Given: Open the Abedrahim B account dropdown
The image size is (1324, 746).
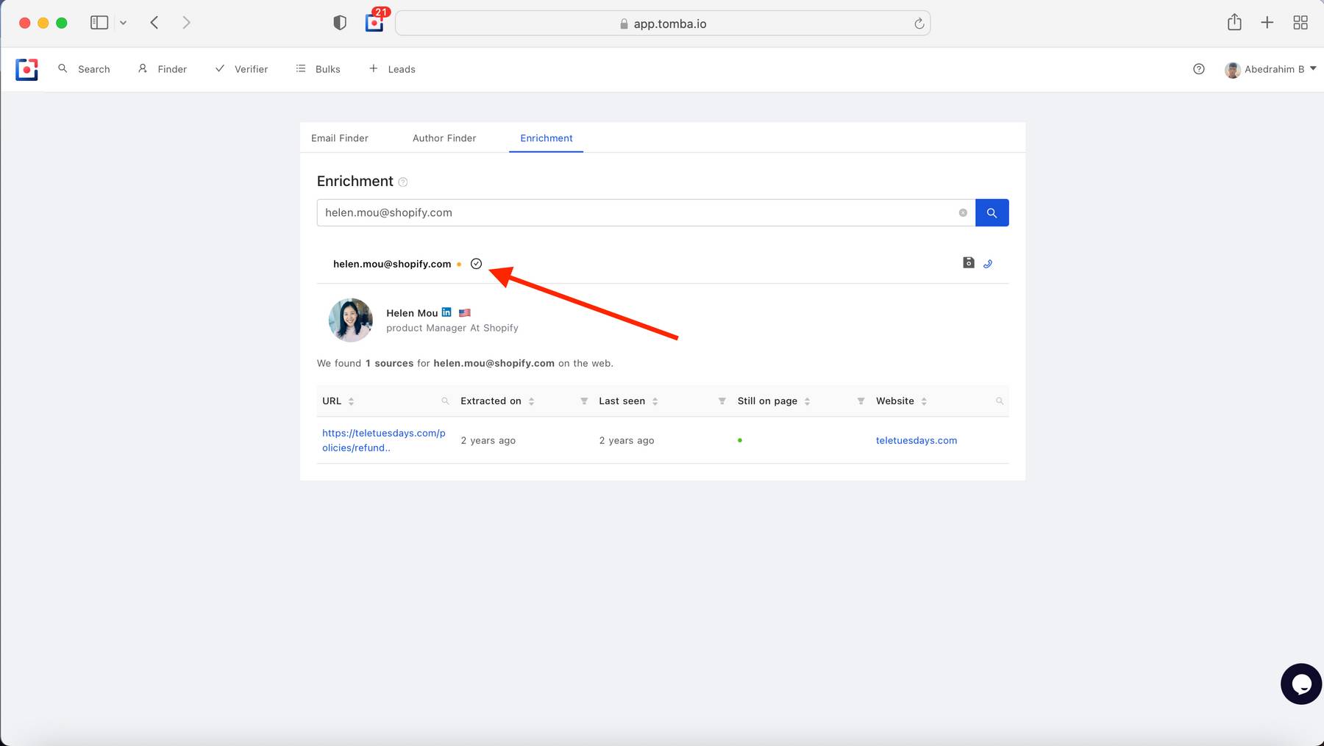Looking at the screenshot, I should click(1270, 69).
